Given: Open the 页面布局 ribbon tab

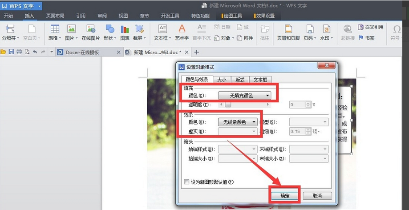Looking at the screenshot, I should 55,16.
